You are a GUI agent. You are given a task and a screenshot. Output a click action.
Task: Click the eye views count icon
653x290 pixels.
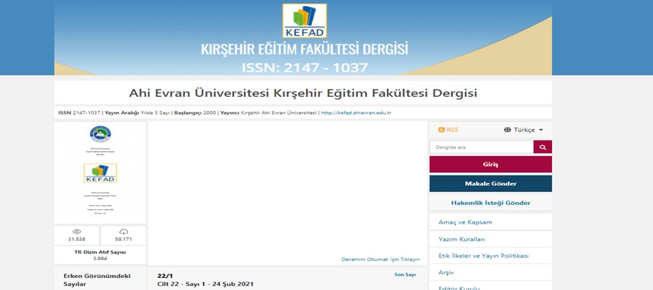(76, 232)
